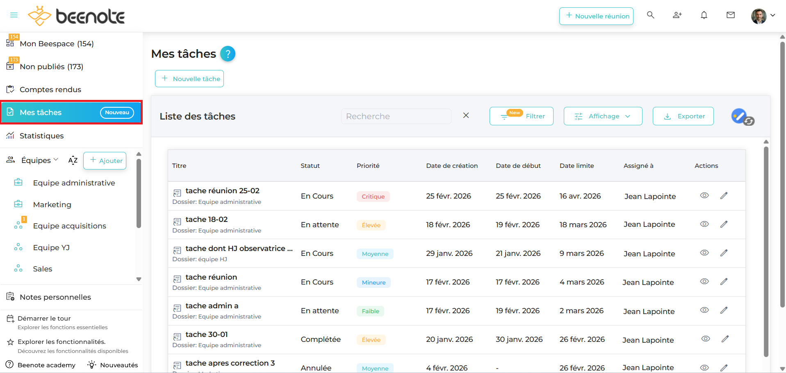Click the Nouvelle tâche button
Screen dimensions: 786x373
(189, 79)
